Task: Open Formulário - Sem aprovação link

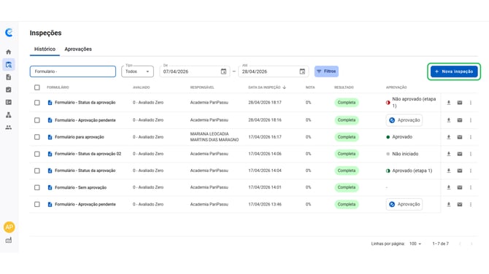Action: (x=81, y=187)
